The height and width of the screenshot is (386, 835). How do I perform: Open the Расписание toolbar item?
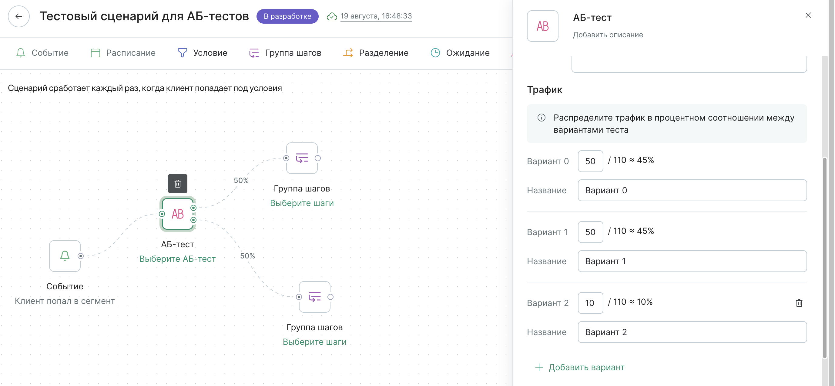pyautogui.click(x=123, y=53)
